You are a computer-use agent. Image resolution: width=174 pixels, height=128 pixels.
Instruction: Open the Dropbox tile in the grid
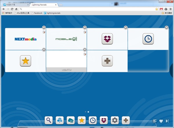[107, 39]
